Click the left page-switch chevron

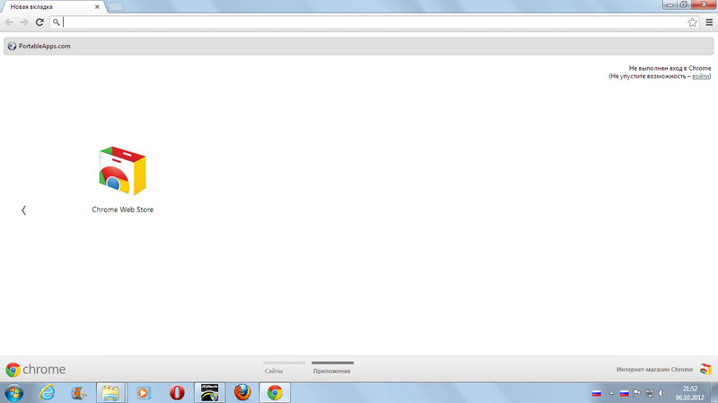pos(24,210)
